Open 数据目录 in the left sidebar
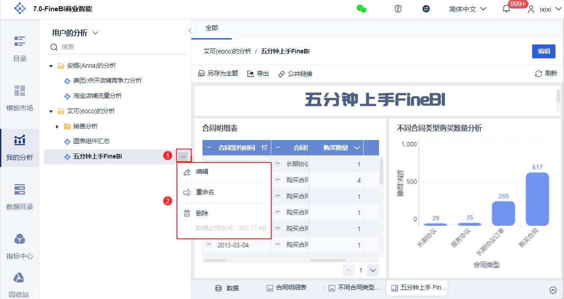This screenshot has width=564, height=299. point(20,198)
